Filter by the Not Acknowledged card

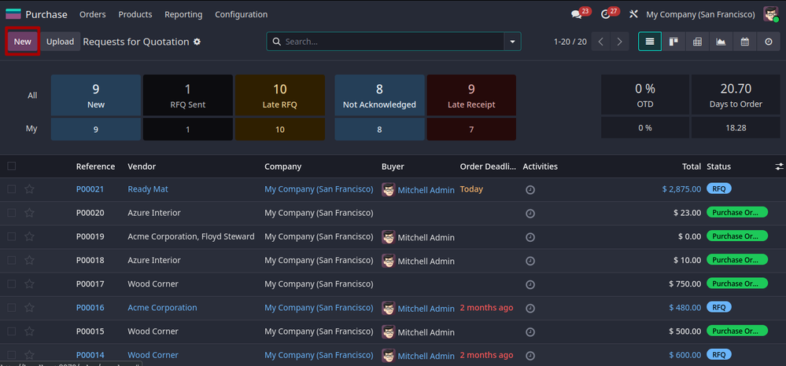(x=379, y=95)
